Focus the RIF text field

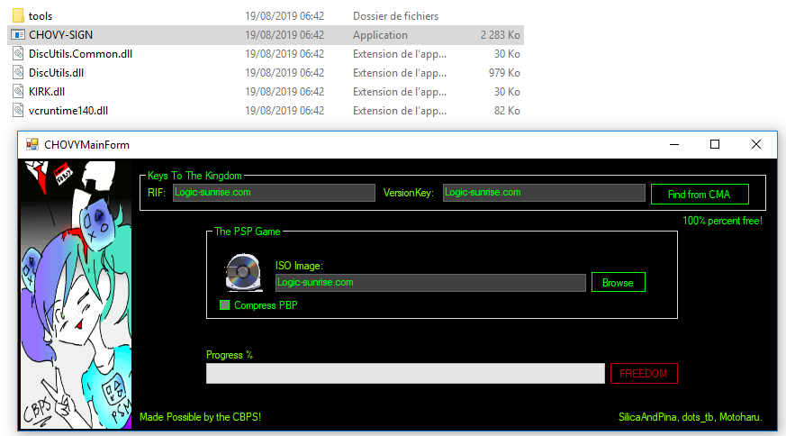pos(273,193)
